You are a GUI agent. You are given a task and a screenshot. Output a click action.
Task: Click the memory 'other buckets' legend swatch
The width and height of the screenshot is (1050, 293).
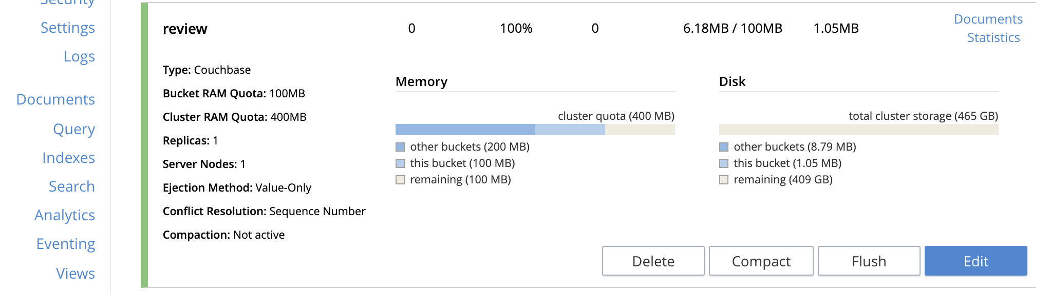[401, 147]
